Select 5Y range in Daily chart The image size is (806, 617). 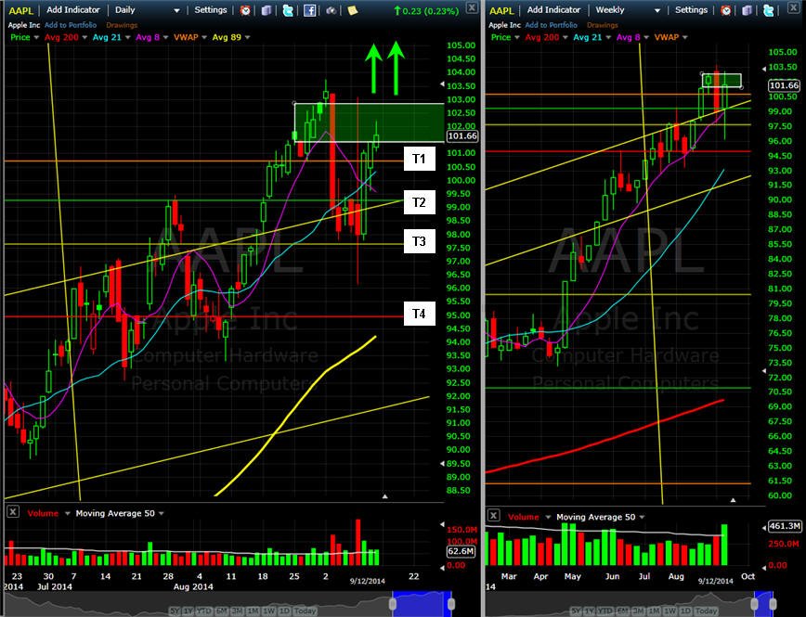coord(175,611)
